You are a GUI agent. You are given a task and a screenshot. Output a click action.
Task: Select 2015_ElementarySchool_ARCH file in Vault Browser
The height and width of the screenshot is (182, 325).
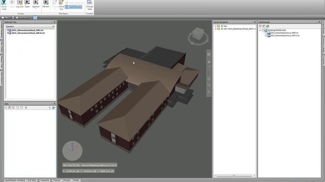285,35
